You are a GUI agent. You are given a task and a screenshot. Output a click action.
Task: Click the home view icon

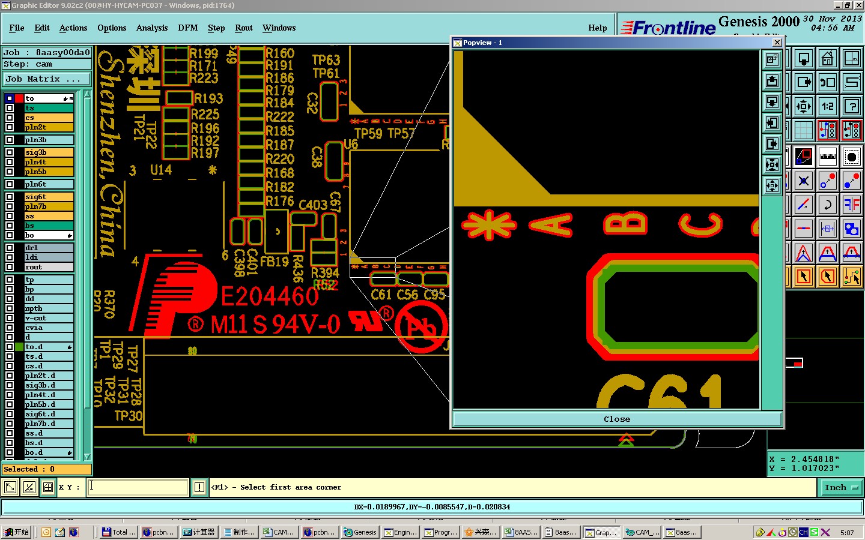point(828,59)
